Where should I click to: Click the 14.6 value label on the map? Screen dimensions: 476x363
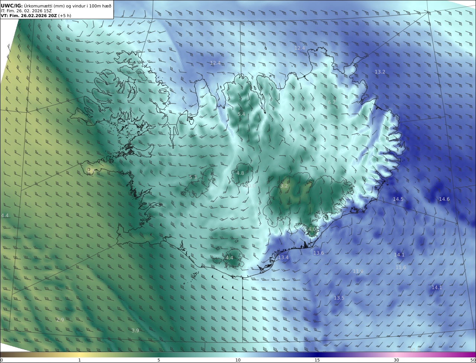pos(444,199)
